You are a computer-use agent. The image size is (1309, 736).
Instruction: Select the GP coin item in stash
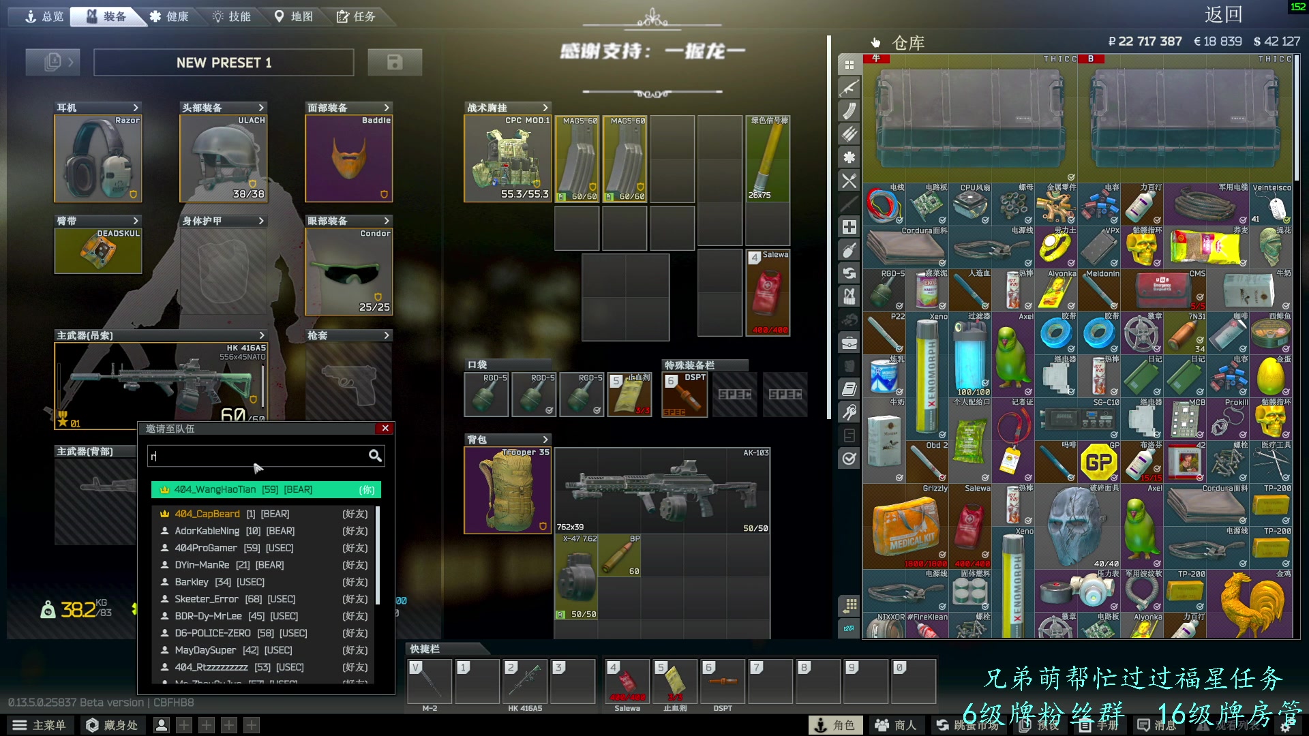[x=1099, y=463]
